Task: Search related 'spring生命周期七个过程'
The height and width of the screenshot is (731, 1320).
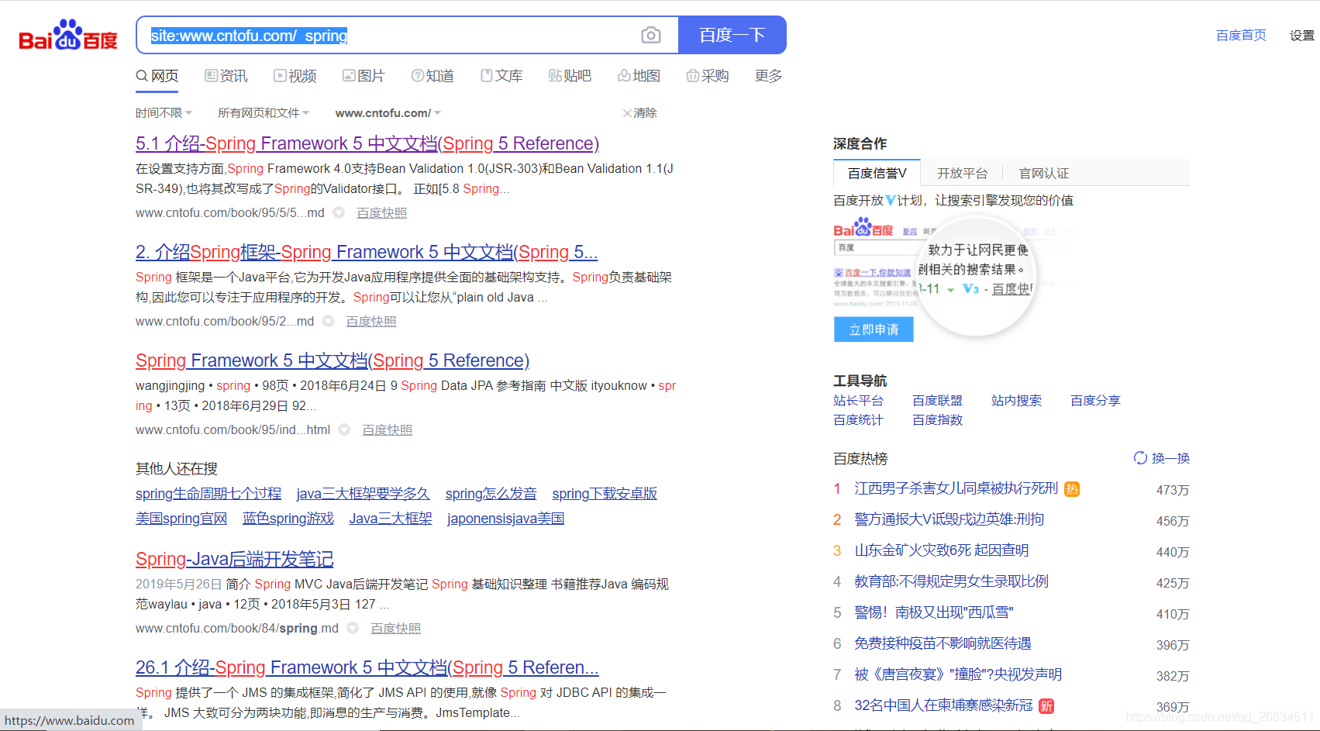Action: coord(209,494)
